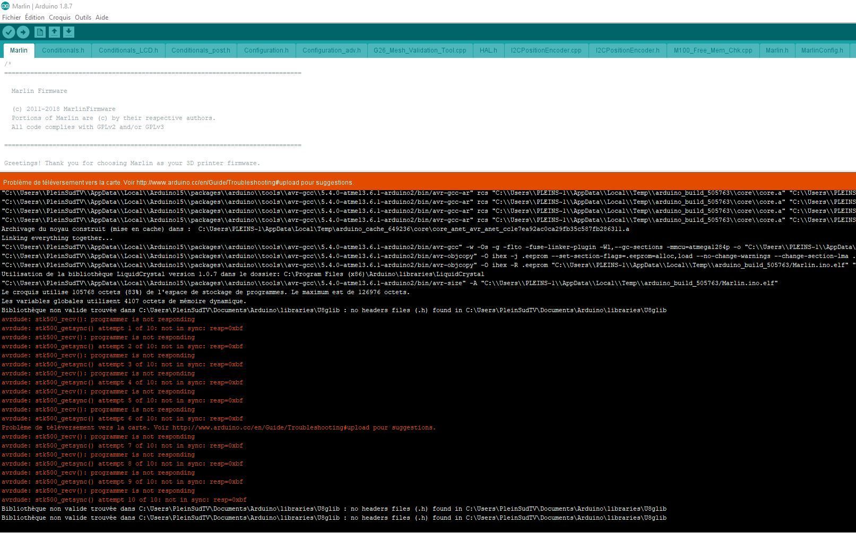856x533 pixels.
Task: Open the I2CPositionEncoder.cpp tab
Action: 546,50
